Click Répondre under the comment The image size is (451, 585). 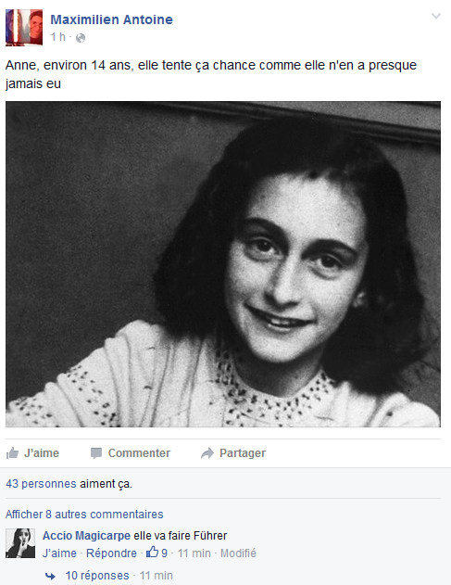coord(111,553)
